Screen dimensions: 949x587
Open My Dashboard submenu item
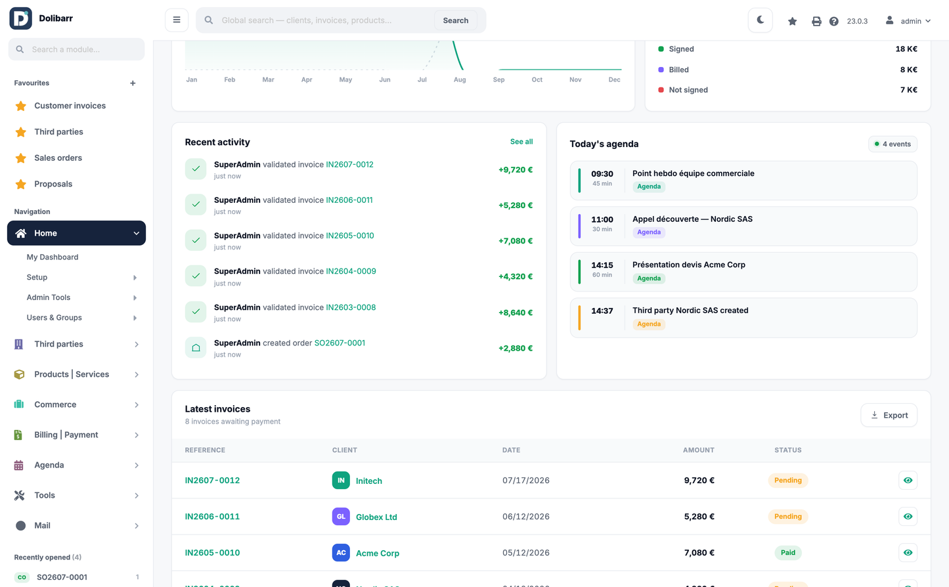coord(53,257)
